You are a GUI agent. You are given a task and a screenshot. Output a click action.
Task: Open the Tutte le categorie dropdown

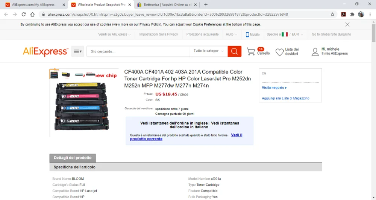coord(209,51)
